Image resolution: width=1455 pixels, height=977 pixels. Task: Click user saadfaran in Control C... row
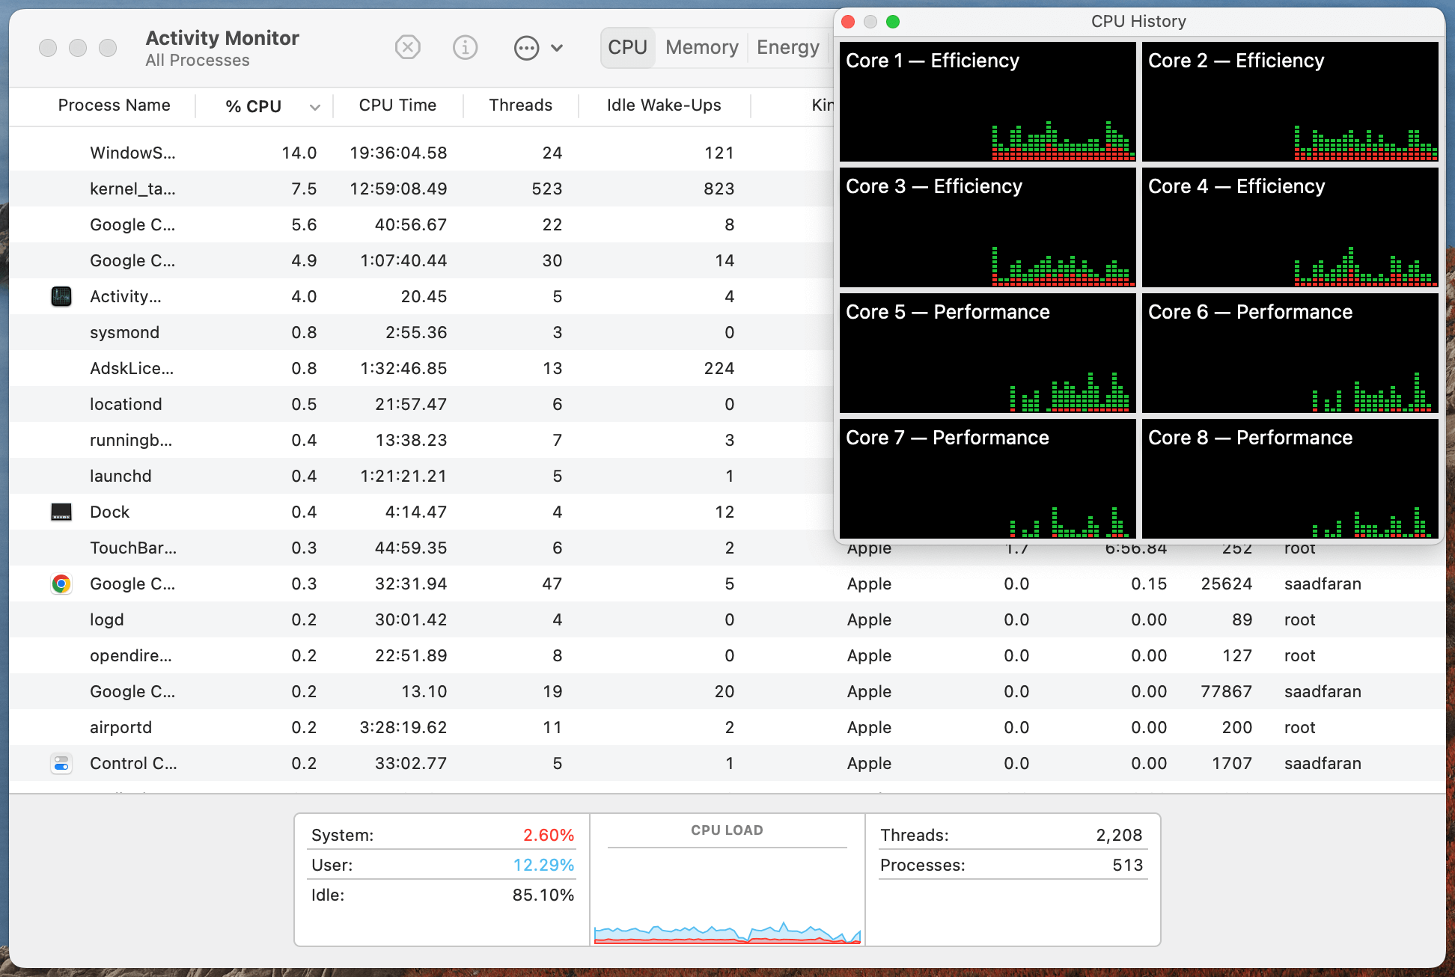[x=1323, y=763]
